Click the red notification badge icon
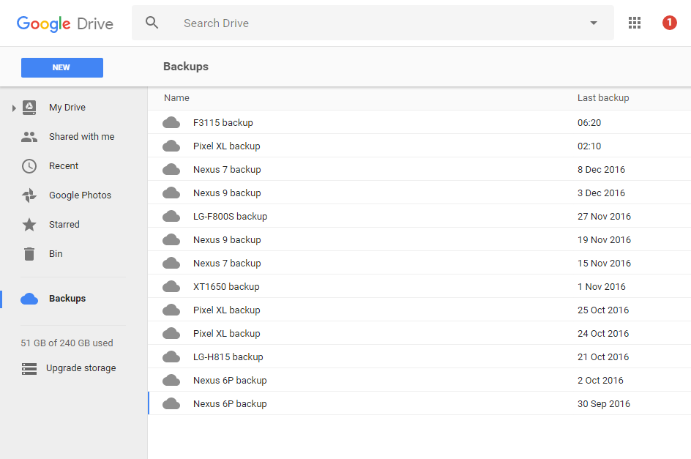Image resolution: width=691 pixels, height=459 pixels. (669, 23)
